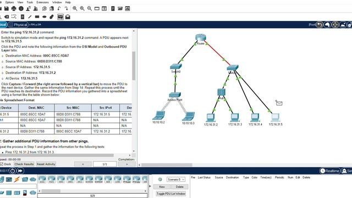Select the 2911 router model

pyautogui.click(x=80, y=180)
